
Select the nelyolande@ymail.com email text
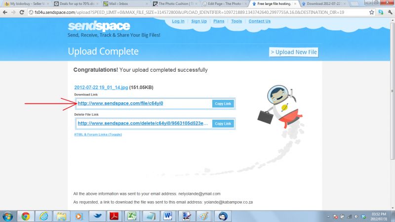click(199, 194)
